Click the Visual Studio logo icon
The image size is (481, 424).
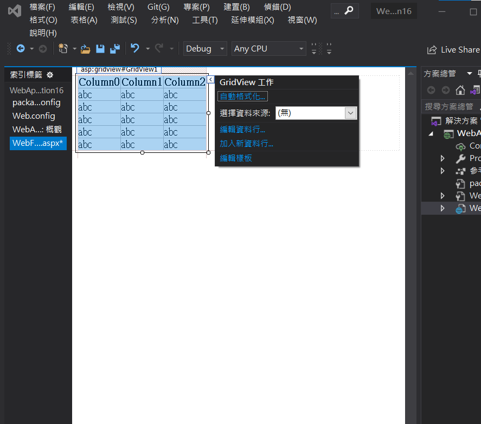pos(15,11)
